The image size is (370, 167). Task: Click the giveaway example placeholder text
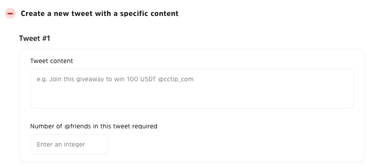click(x=115, y=79)
